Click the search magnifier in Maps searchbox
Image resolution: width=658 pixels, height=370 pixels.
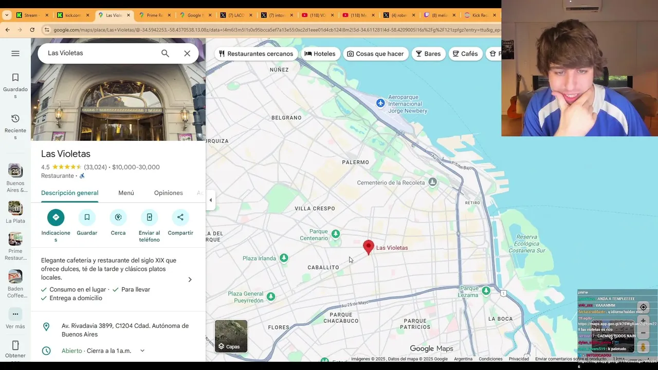click(165, 53)
